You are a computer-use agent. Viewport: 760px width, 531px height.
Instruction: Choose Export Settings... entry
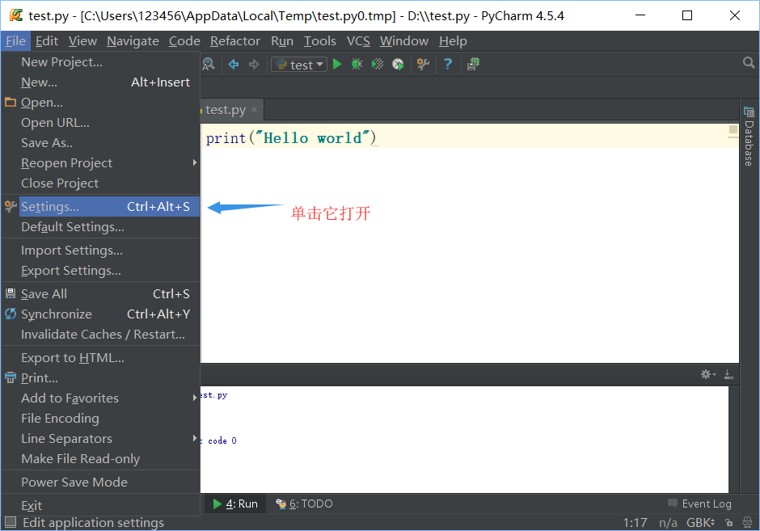100,271
